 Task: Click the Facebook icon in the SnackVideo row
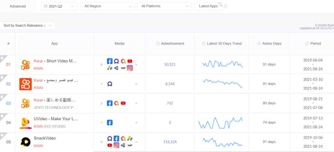[x=116, y=139]
